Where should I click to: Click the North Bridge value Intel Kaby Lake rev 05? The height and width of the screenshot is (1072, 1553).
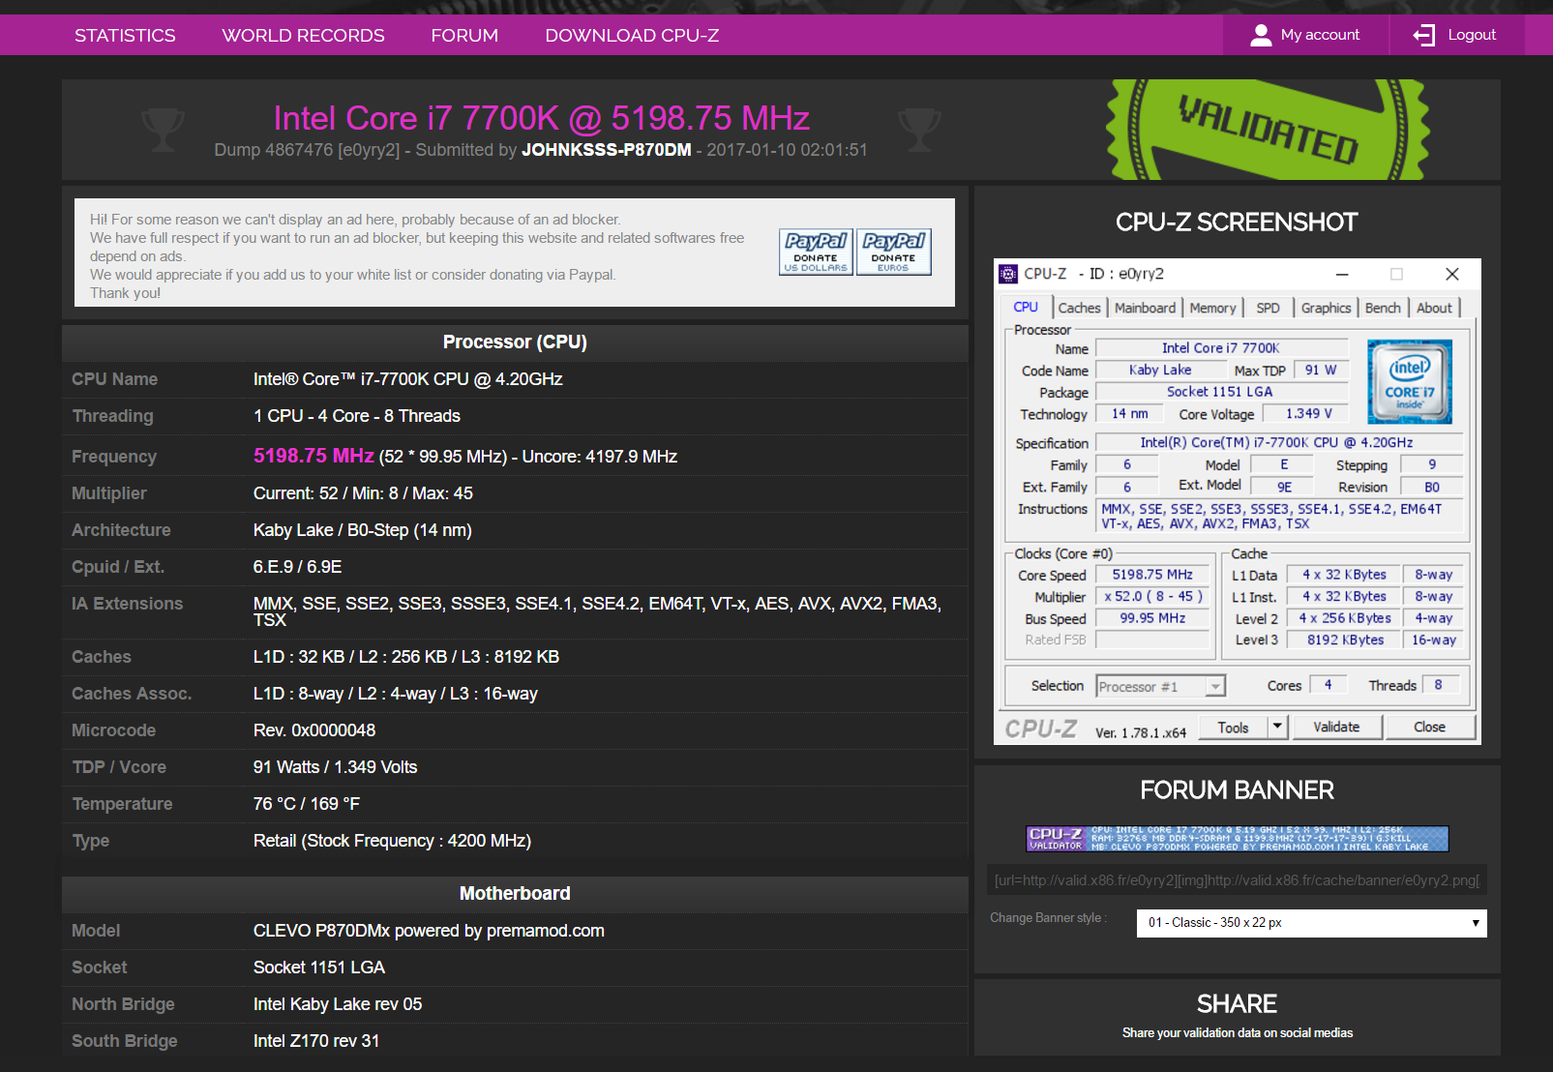point(338,1004)
